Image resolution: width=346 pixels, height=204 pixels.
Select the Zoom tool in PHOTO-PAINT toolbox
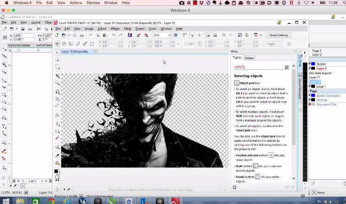[x=57, y=83]
